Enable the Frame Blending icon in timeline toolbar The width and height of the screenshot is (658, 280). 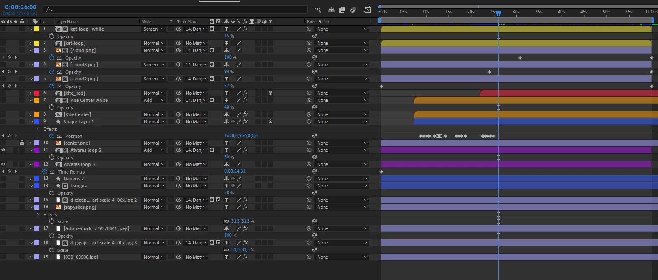(342, 10)
